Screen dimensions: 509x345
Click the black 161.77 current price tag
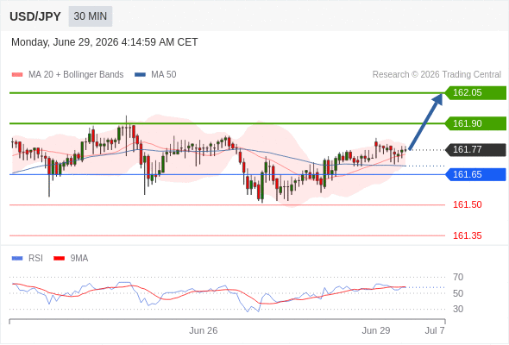tap(475, 149)
